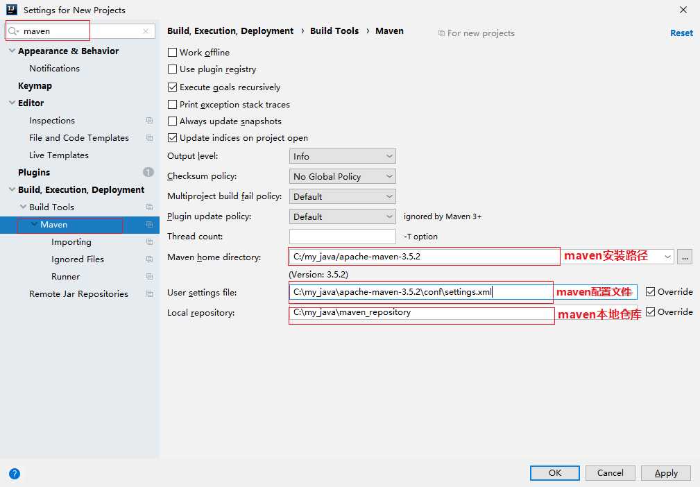Click project-level icon on Maven row

pyautogui.click(x=150, y=225)
